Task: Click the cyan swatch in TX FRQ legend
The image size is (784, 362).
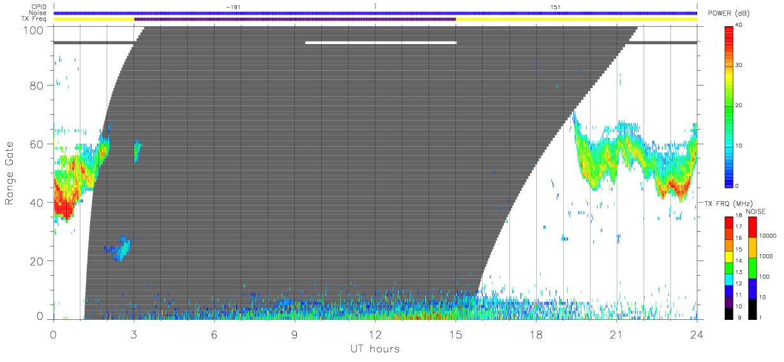Action: [x=729, y=278]
